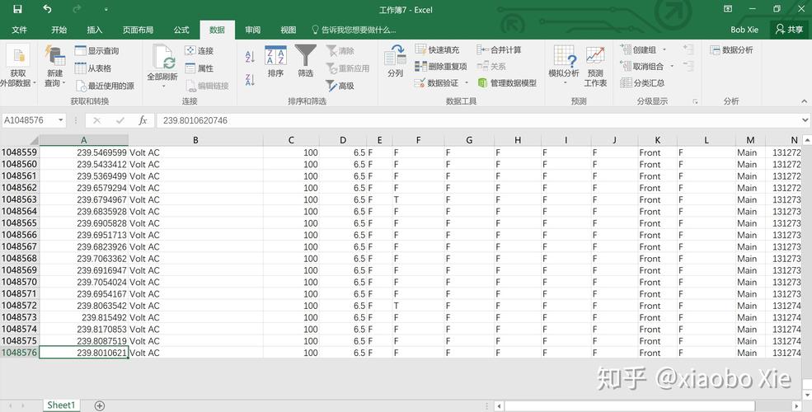Open the 取消组合 dropdown arrow
Screen dimensions: 812x412
[x=672, y=66]
